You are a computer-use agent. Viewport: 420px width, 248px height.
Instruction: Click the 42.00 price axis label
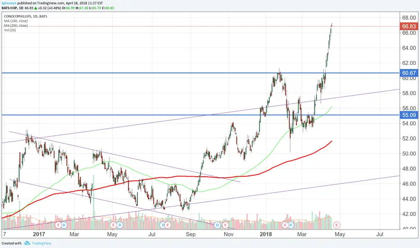(409, 214)
